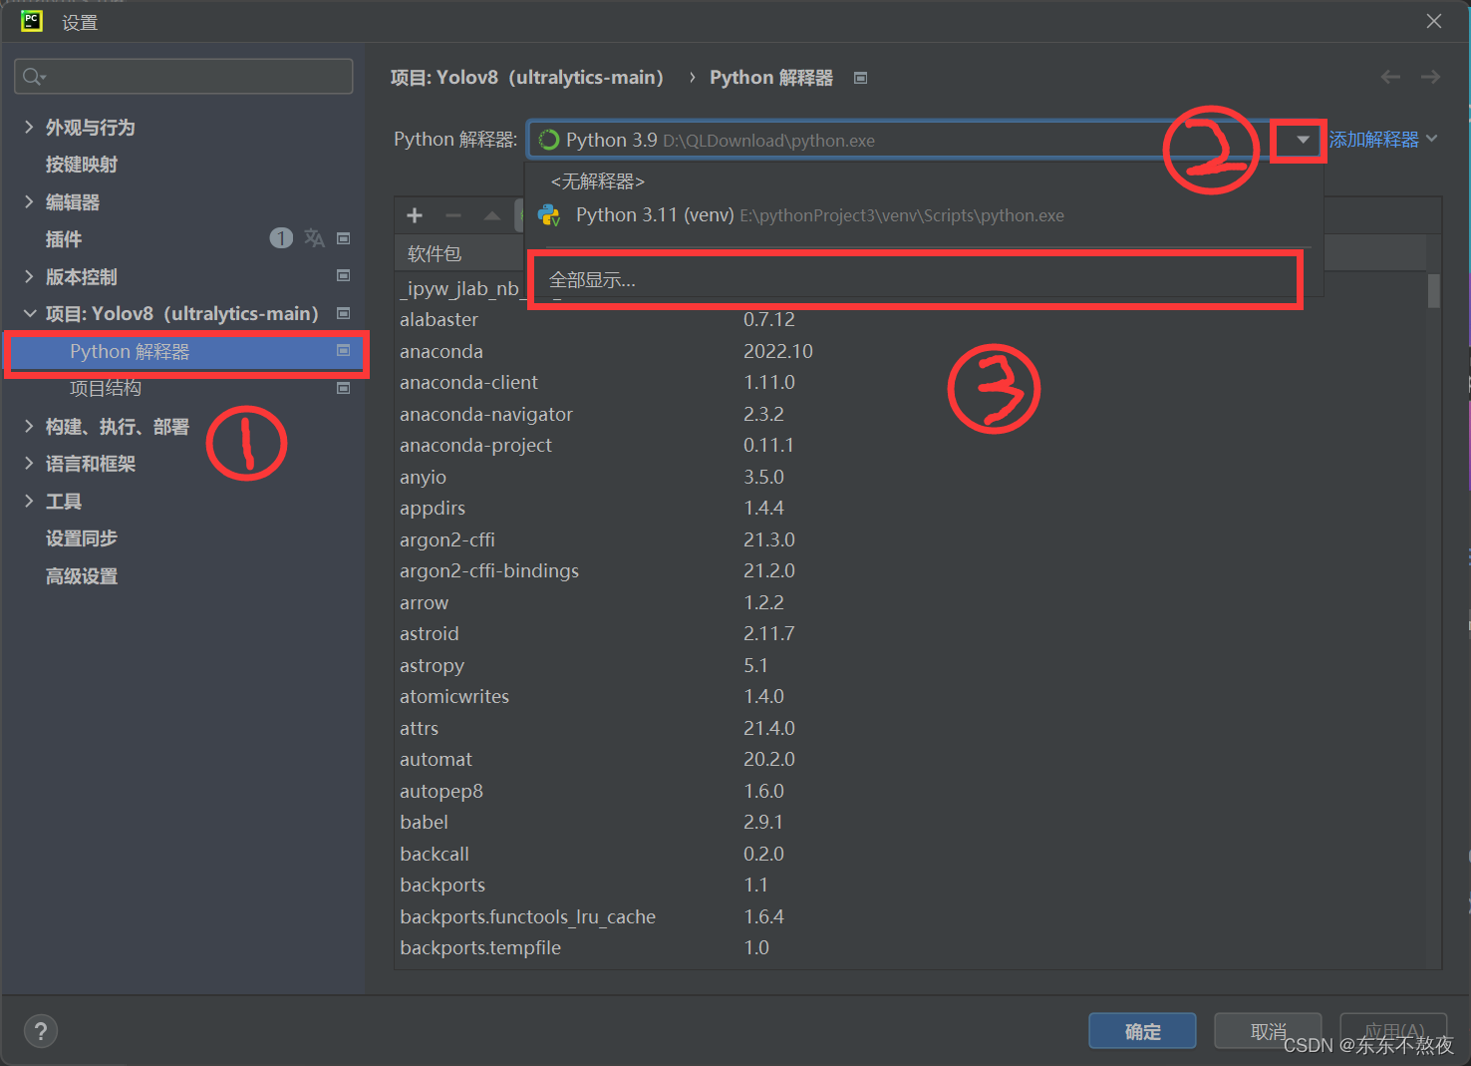Click the add package plus icon
1471x1066 pixels.
coord(415,215)
